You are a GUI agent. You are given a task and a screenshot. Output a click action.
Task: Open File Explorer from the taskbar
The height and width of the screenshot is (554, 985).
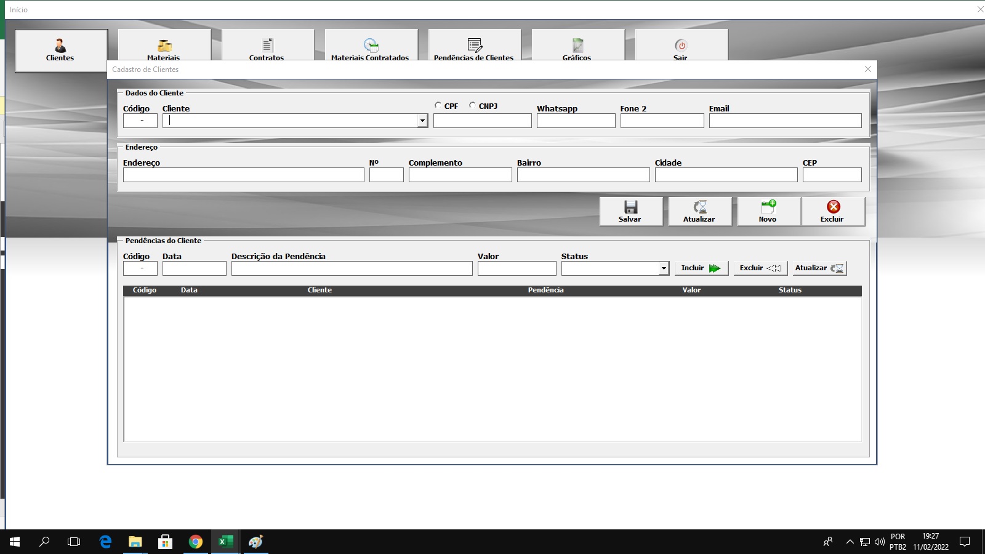(135, 542)
